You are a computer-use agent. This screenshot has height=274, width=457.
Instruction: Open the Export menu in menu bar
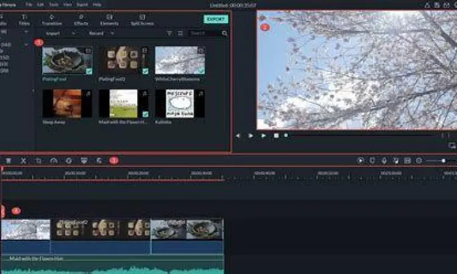coord(82,5)
